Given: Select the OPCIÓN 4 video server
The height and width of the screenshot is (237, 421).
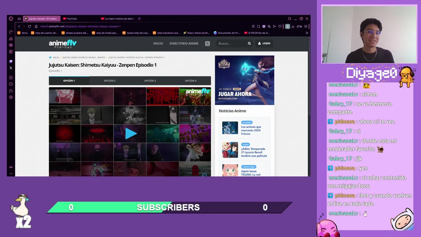Looking at the screenshot, I should point(190,81).
